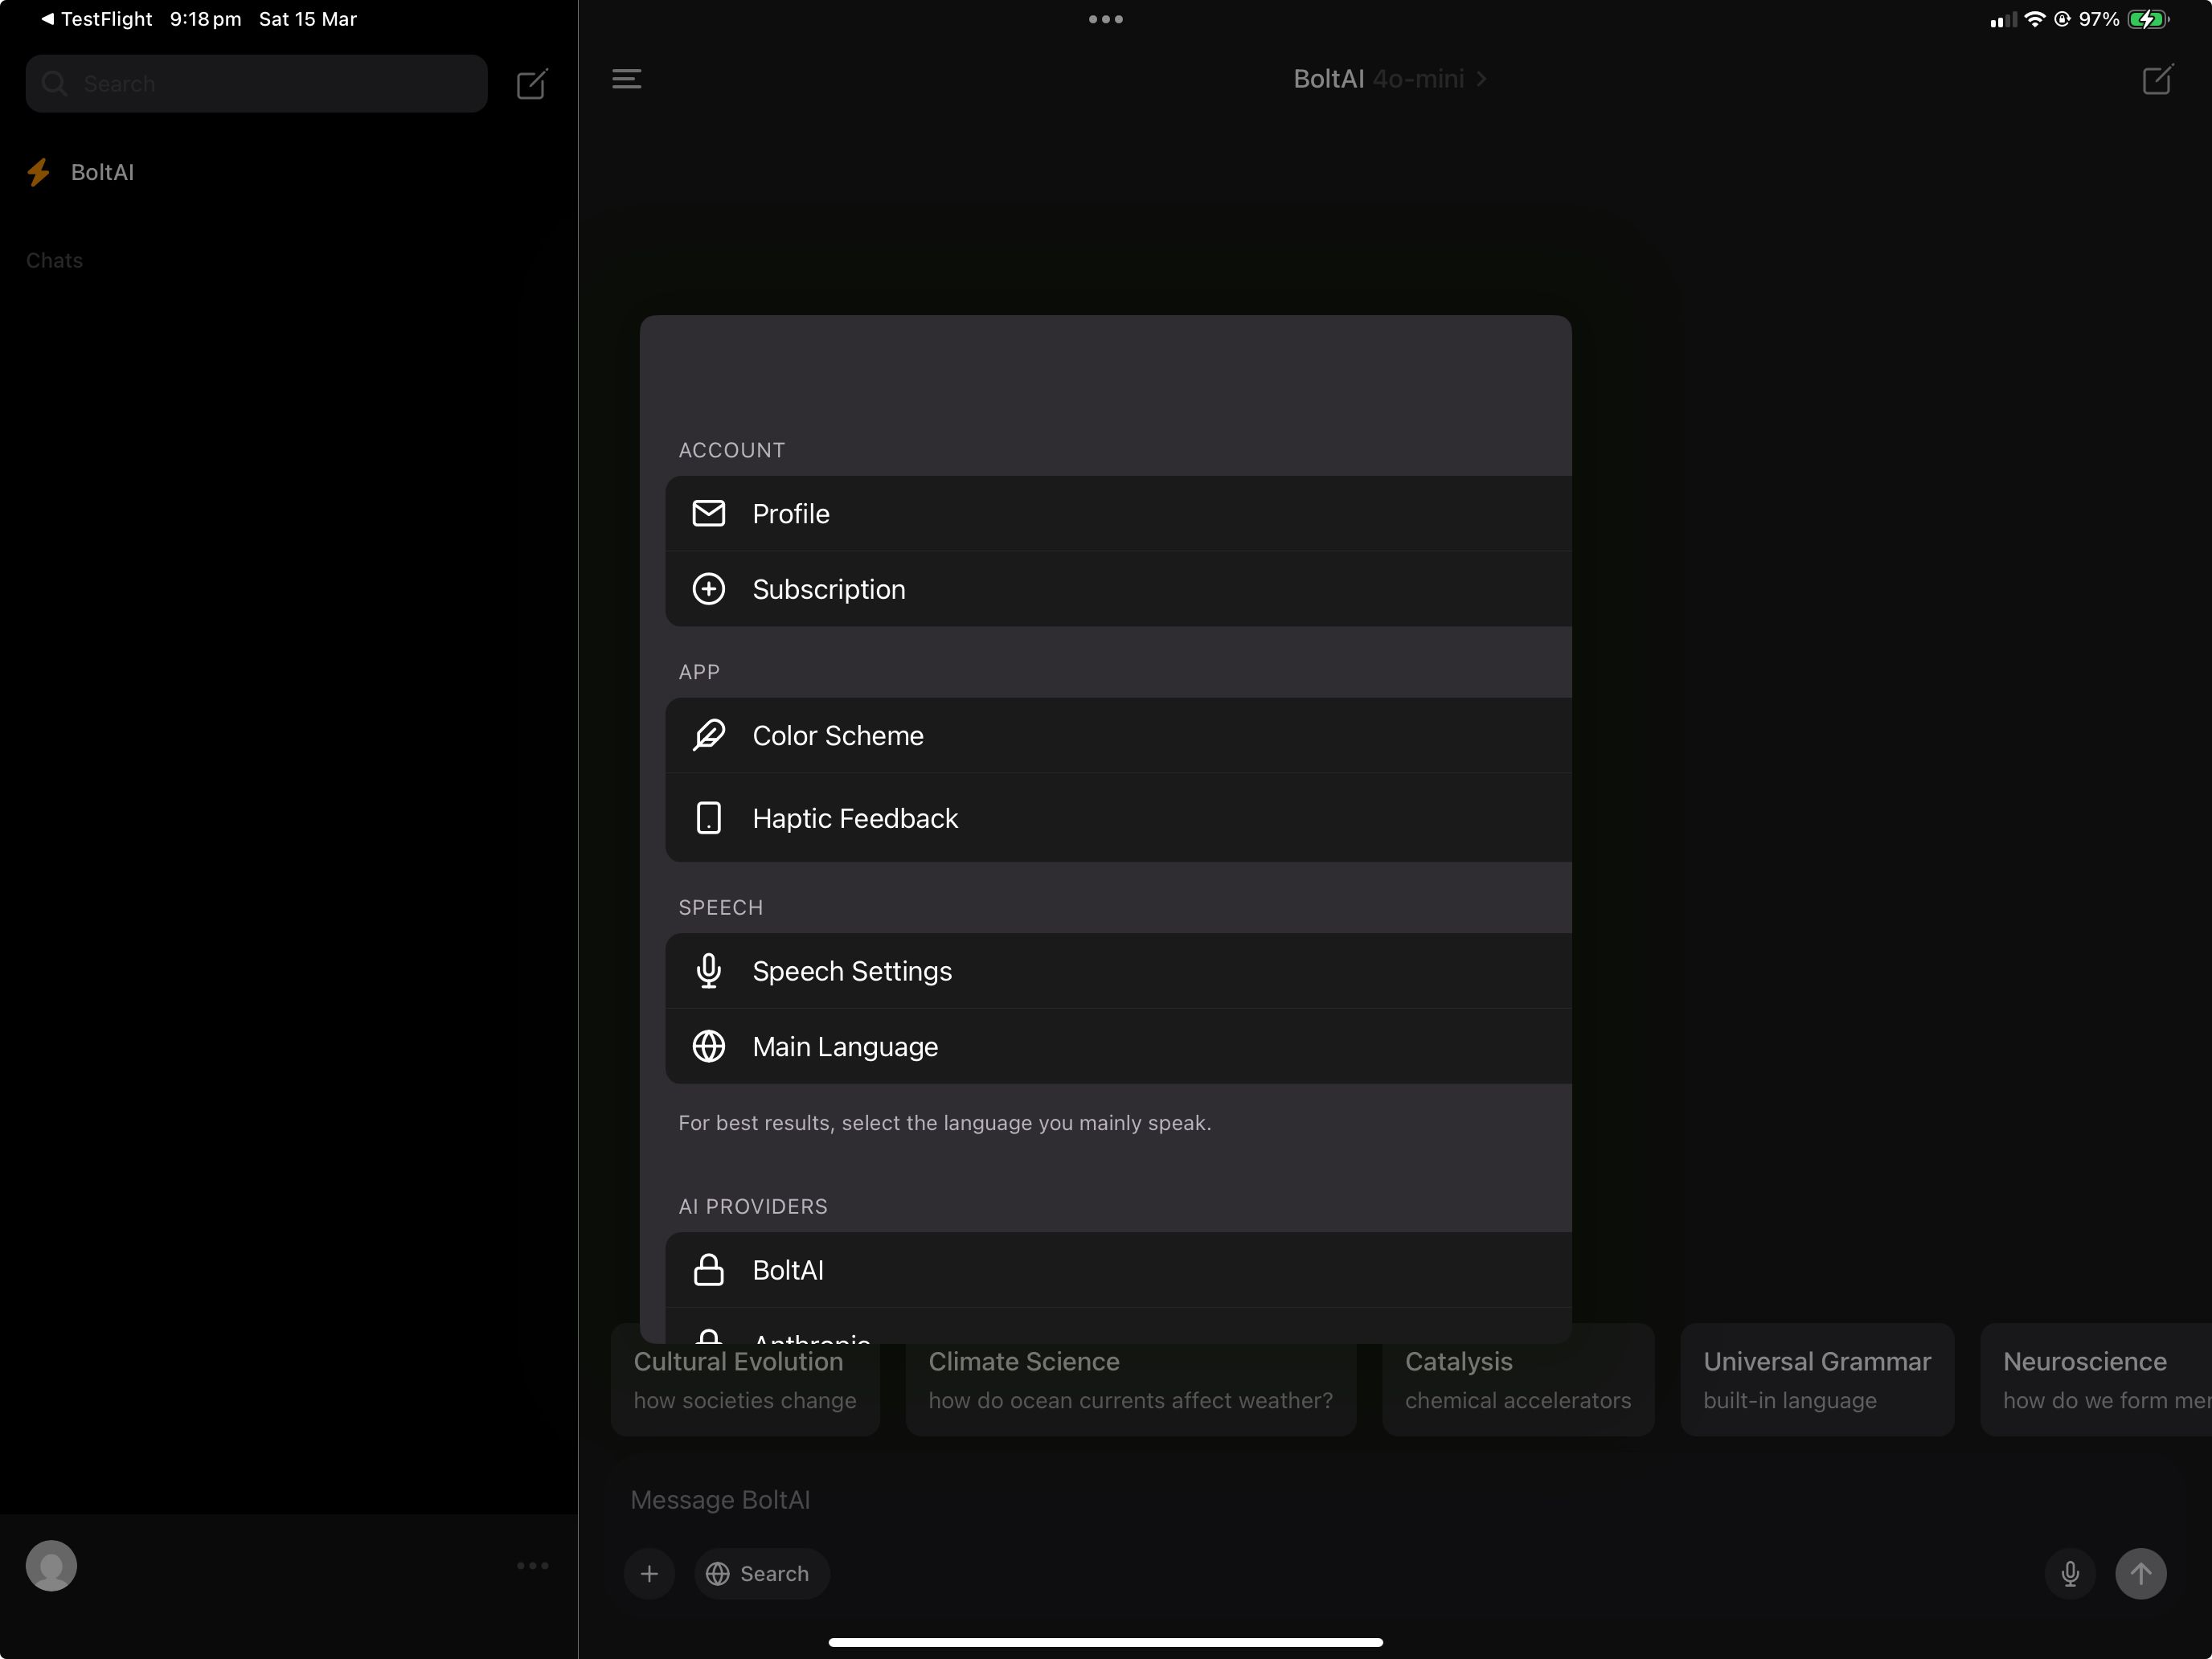
Task: Select the Neuroscience suggestion card
Action: (2096, 1380)
